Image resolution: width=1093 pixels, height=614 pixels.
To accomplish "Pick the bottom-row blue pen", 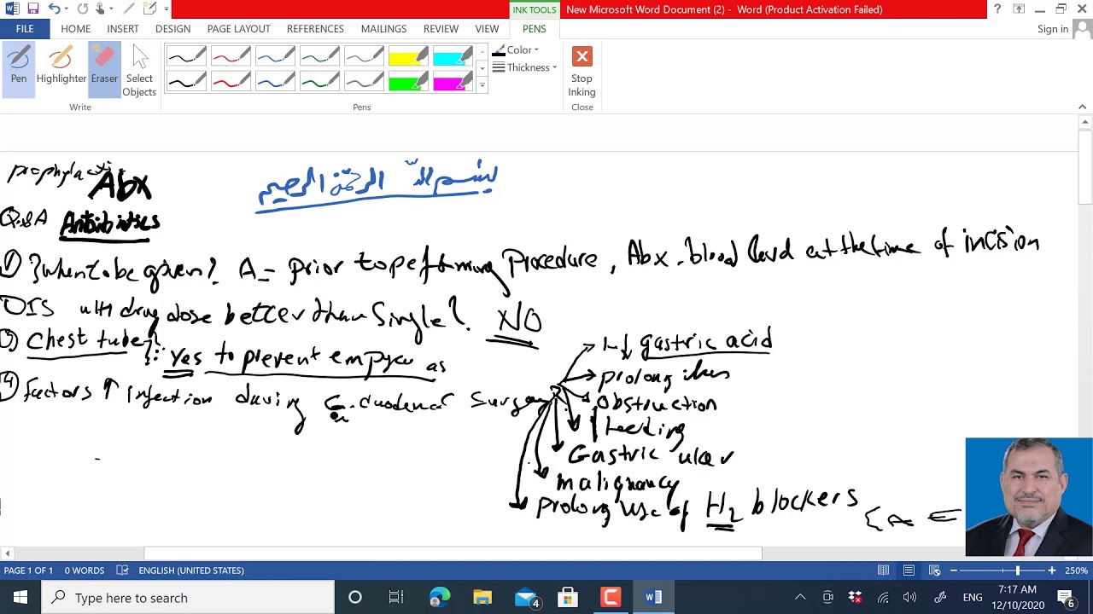I will point(276,83).
